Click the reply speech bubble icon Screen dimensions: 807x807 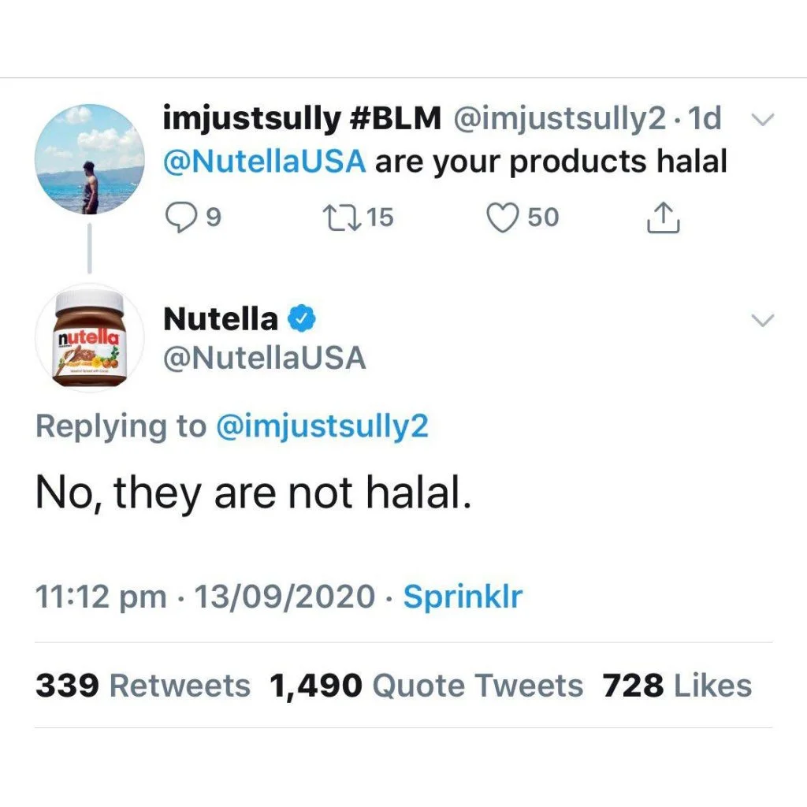(181, 218)
